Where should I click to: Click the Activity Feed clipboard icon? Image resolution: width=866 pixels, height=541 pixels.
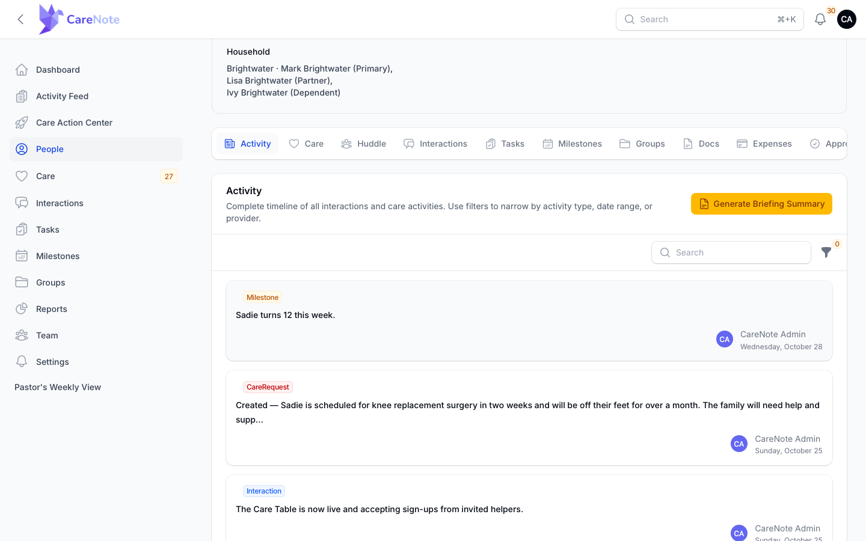(22, 96)
